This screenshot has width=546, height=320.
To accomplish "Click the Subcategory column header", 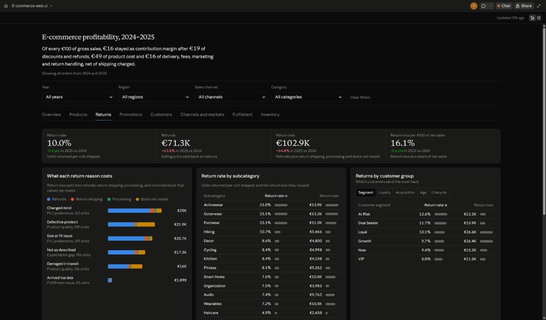I will (x=214, y=196).
